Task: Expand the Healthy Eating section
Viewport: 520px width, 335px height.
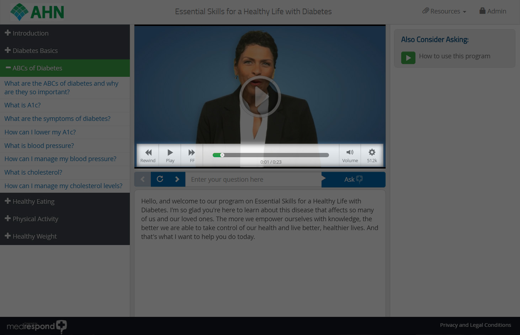Action: coord(33,201)
